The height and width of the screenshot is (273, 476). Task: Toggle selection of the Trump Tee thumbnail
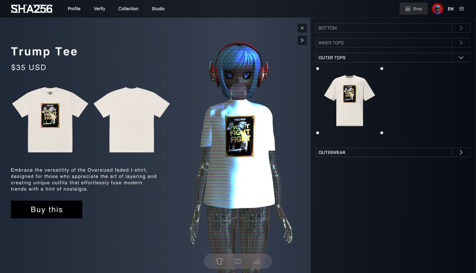coord(349,100)
